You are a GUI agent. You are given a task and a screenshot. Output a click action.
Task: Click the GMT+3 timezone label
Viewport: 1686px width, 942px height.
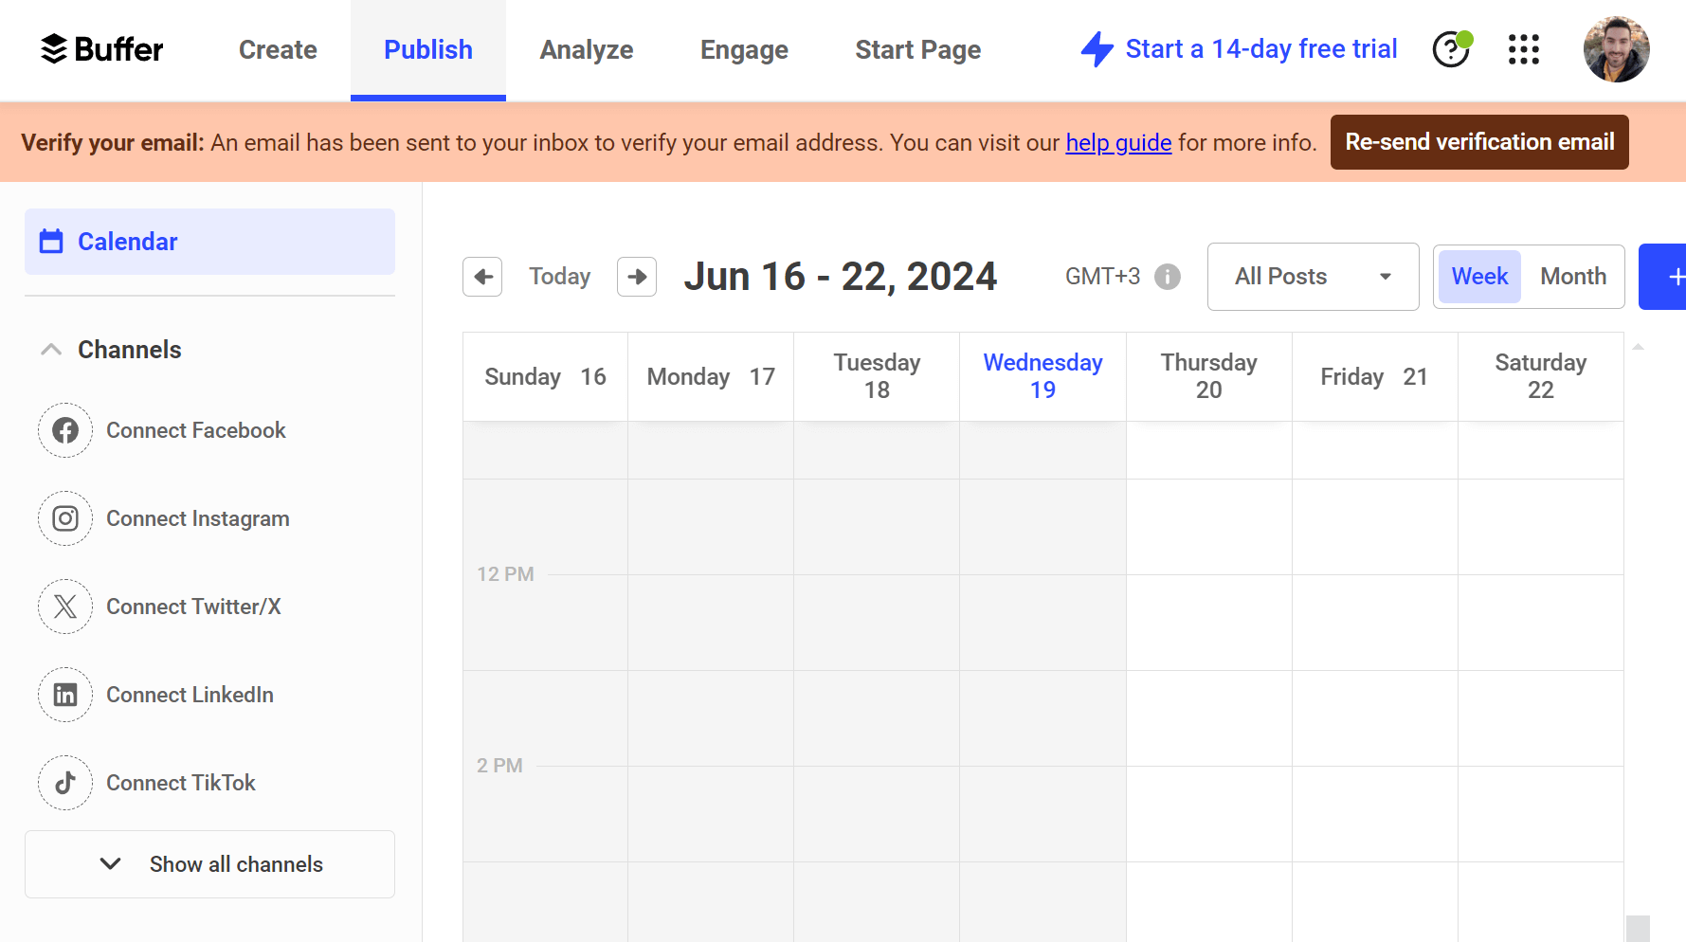tap(1102, 277)
